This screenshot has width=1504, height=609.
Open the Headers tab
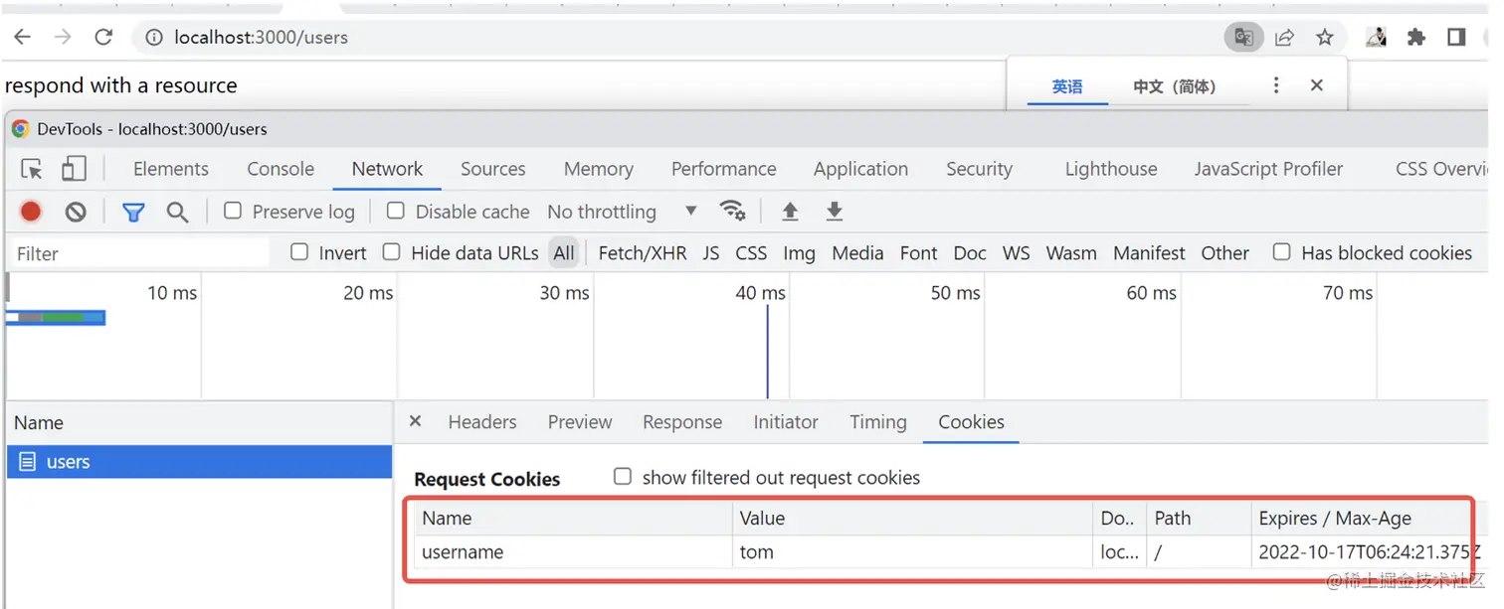tap(482, 422)
